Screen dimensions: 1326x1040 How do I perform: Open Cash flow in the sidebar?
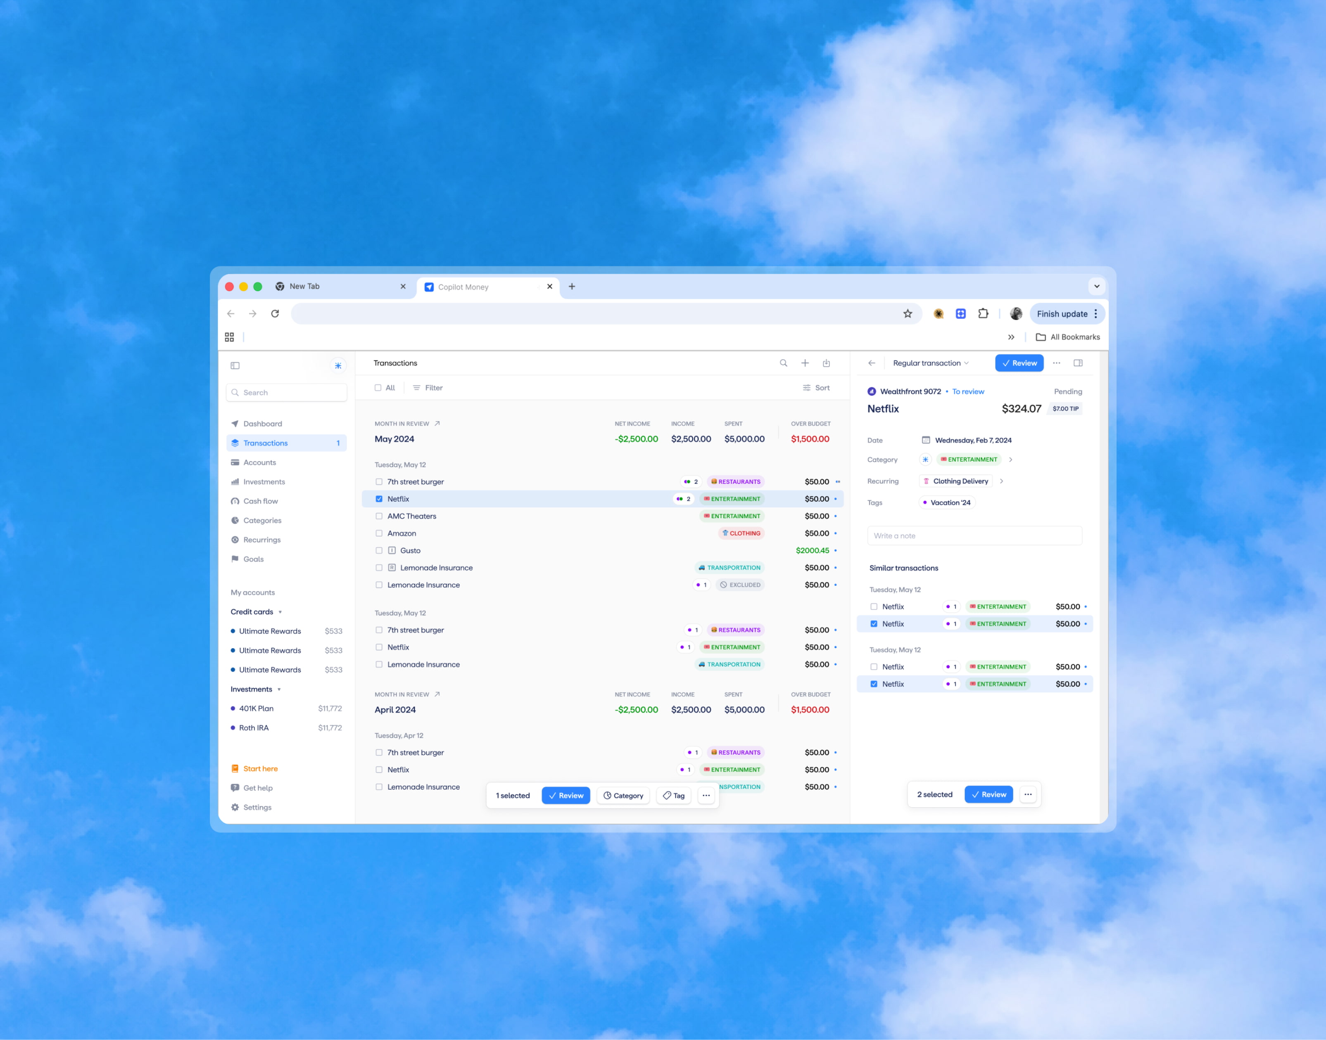click(260, 501)
